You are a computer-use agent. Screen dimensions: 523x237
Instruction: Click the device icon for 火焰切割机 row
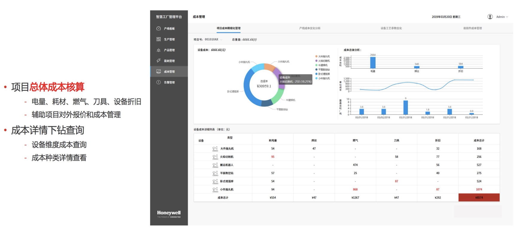tap(215, 157)
